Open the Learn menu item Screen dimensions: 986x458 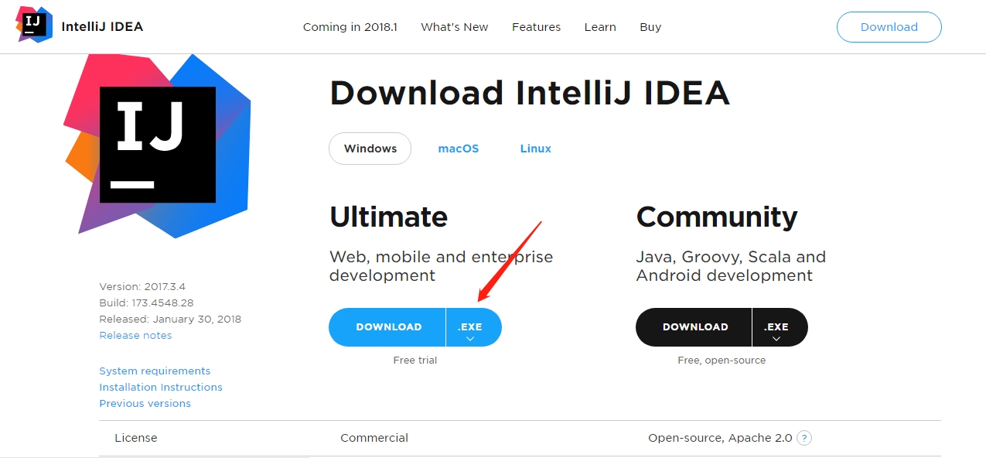(x=600, y=27)
